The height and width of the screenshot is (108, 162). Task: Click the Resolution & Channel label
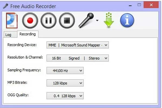[x=25, y=57]
